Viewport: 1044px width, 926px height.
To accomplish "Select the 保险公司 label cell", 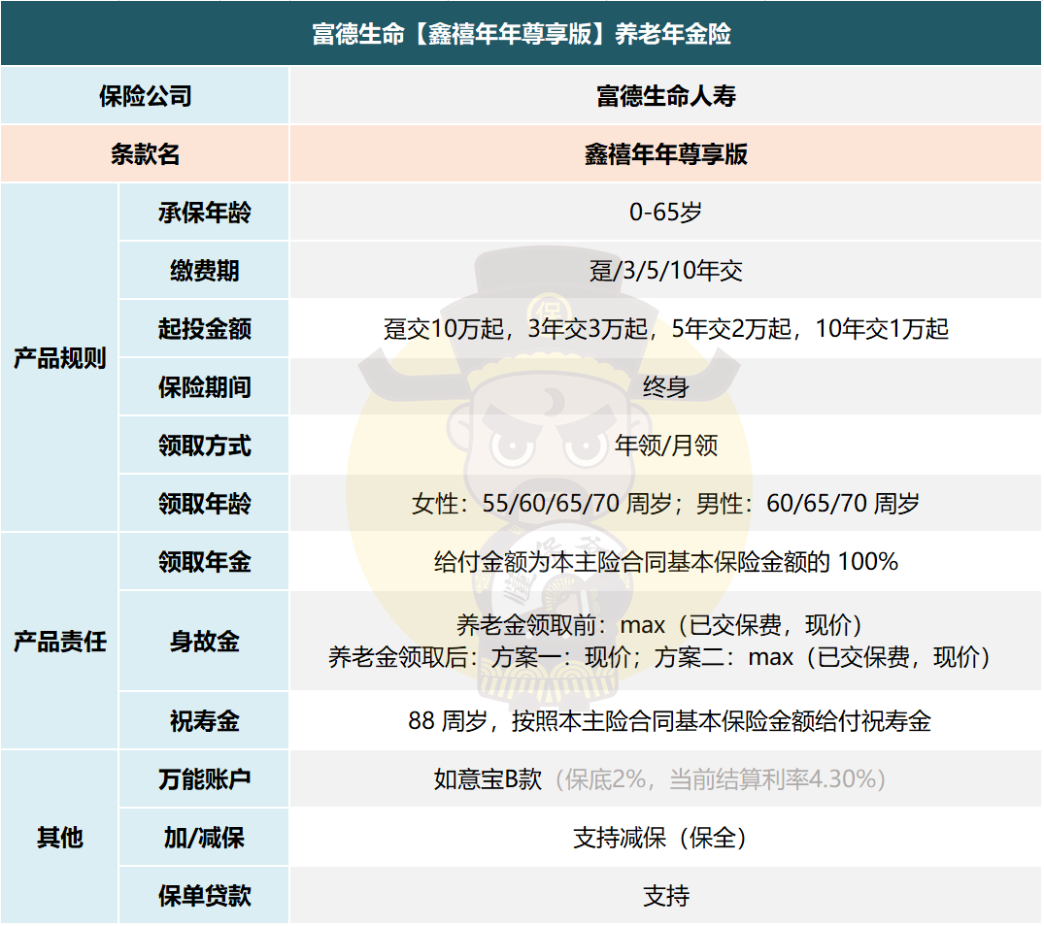I will 145,96.
